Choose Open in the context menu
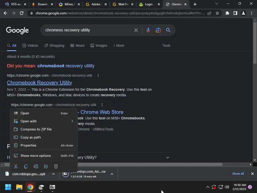Viewport: 257px width, 193px height. pyautogui.click(x=44, y=113)
